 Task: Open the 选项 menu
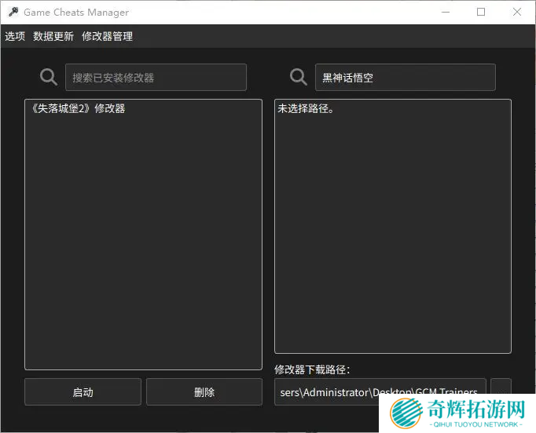click(15, 36)
